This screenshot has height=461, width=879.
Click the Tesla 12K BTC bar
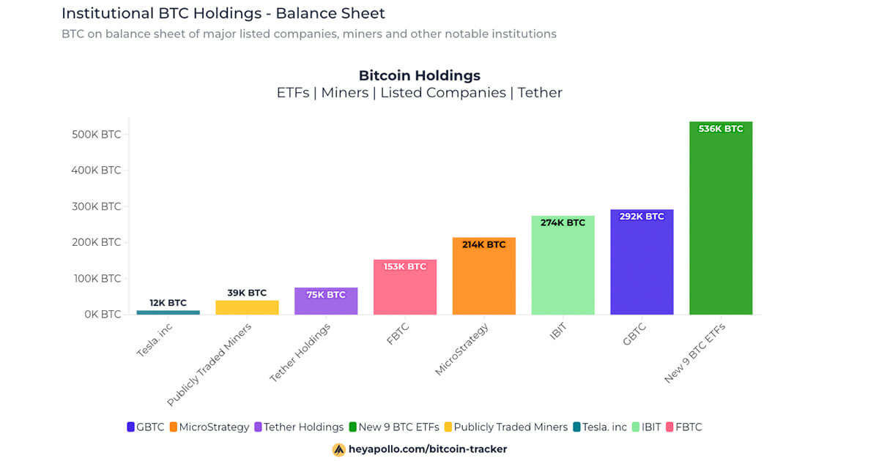168,312
